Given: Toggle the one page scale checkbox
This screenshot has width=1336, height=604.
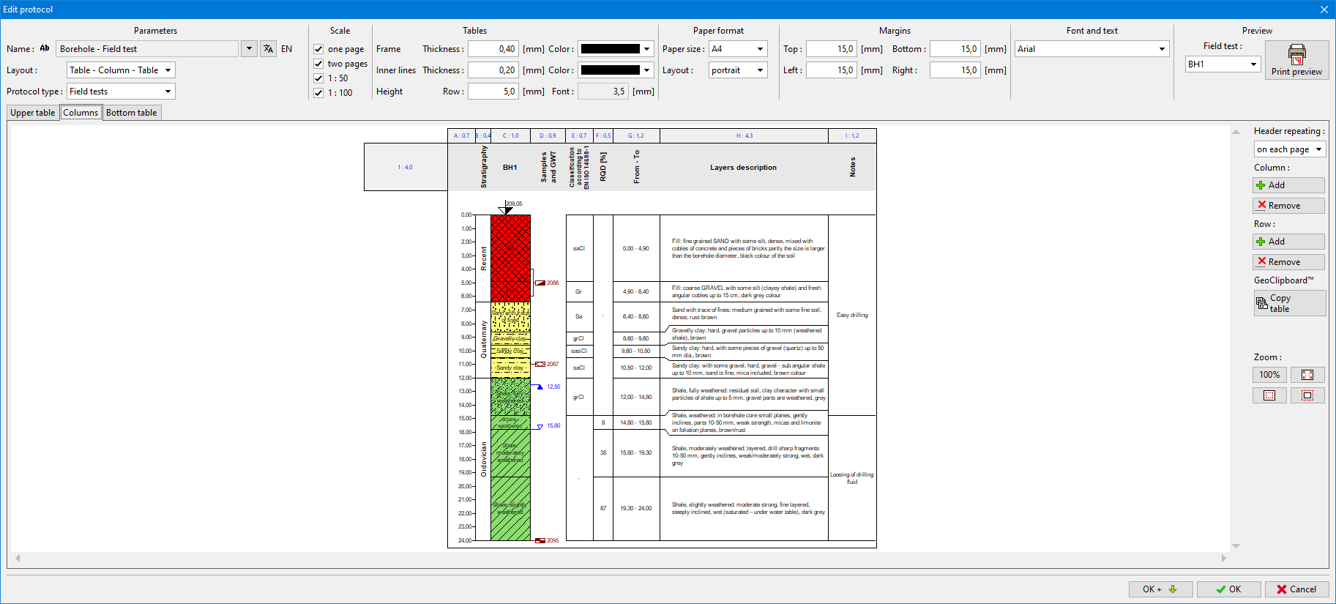Looking at the screenshot, I should 318,49.
